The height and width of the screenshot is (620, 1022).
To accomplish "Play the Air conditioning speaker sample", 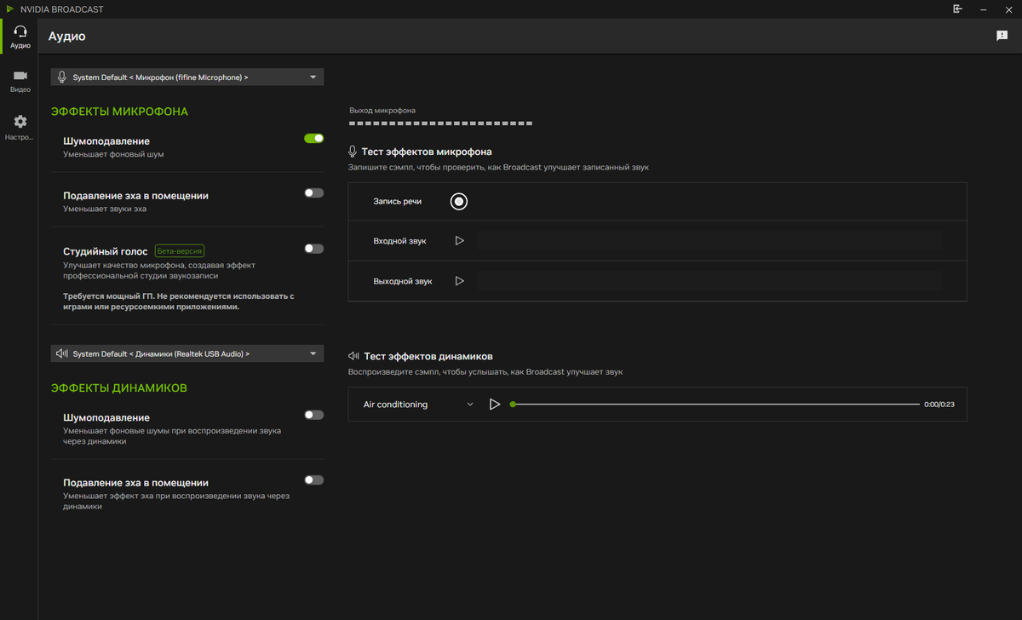I will pos(495,405).
